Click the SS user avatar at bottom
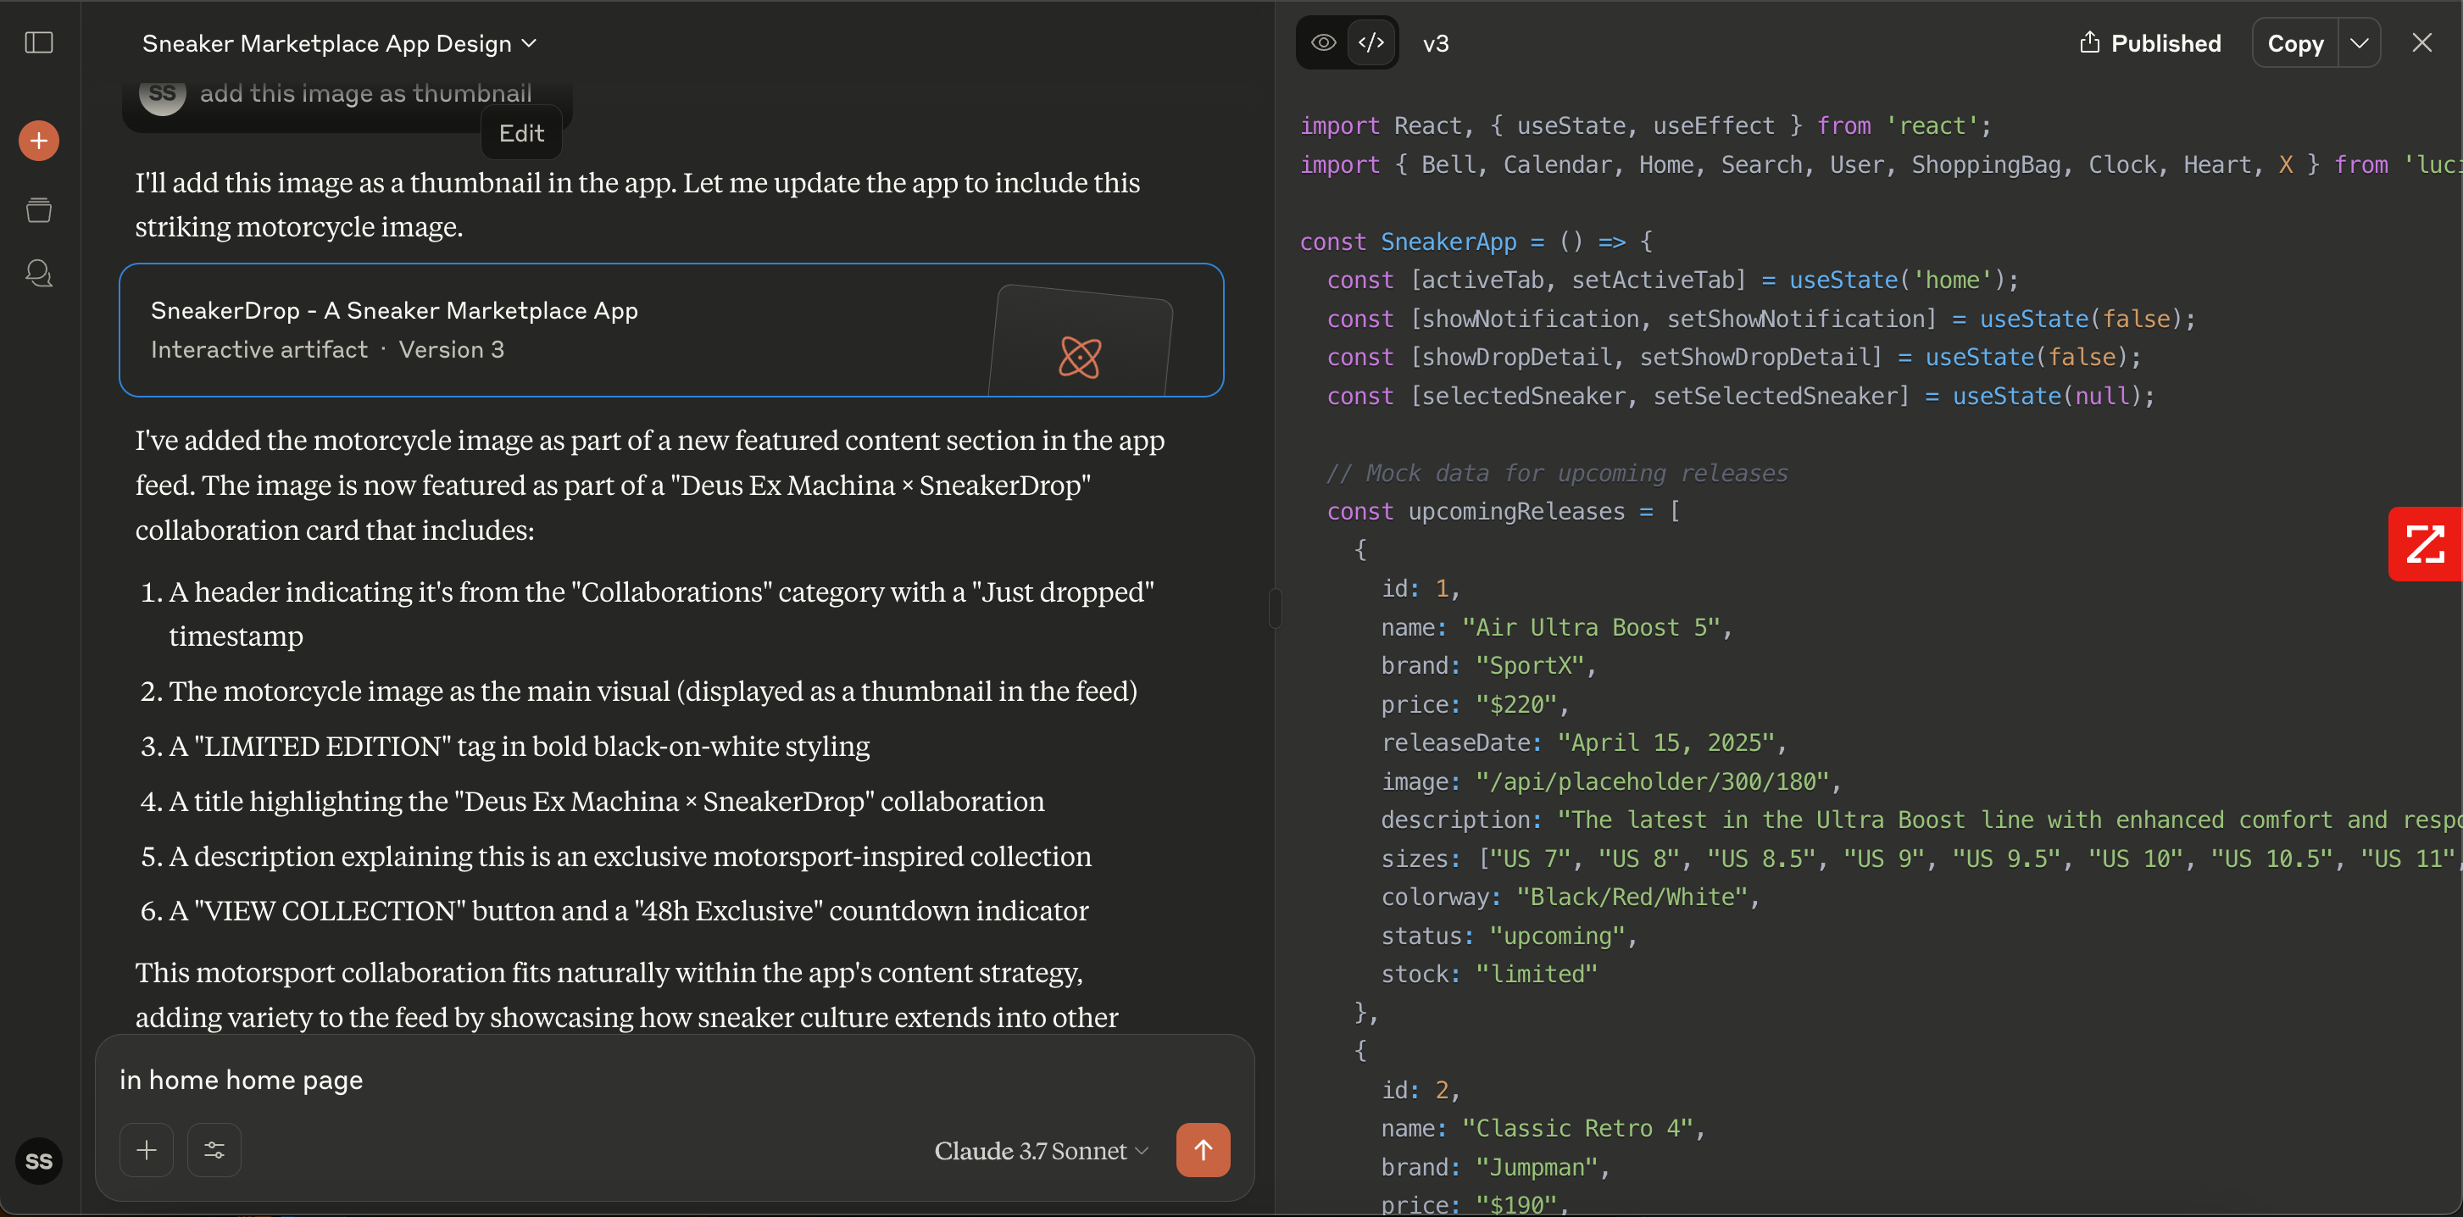This screenshot has height=1217, width=2463. point(39,1160)
